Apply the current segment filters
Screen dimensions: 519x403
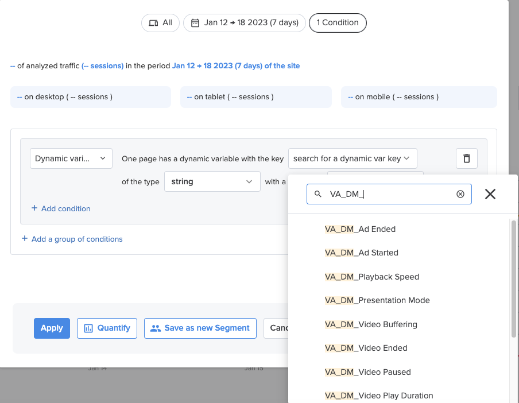coord(52,328)
